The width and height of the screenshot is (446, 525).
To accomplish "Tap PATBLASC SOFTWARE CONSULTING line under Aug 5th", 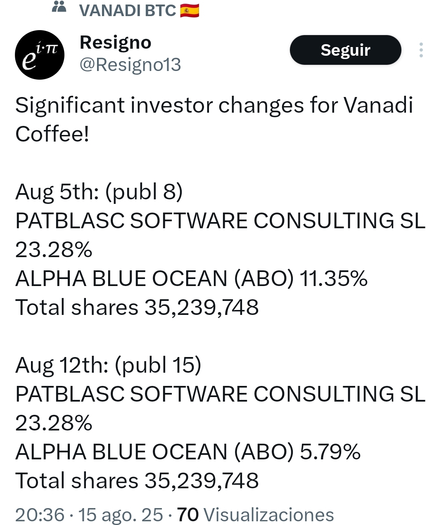I will 220,221.
